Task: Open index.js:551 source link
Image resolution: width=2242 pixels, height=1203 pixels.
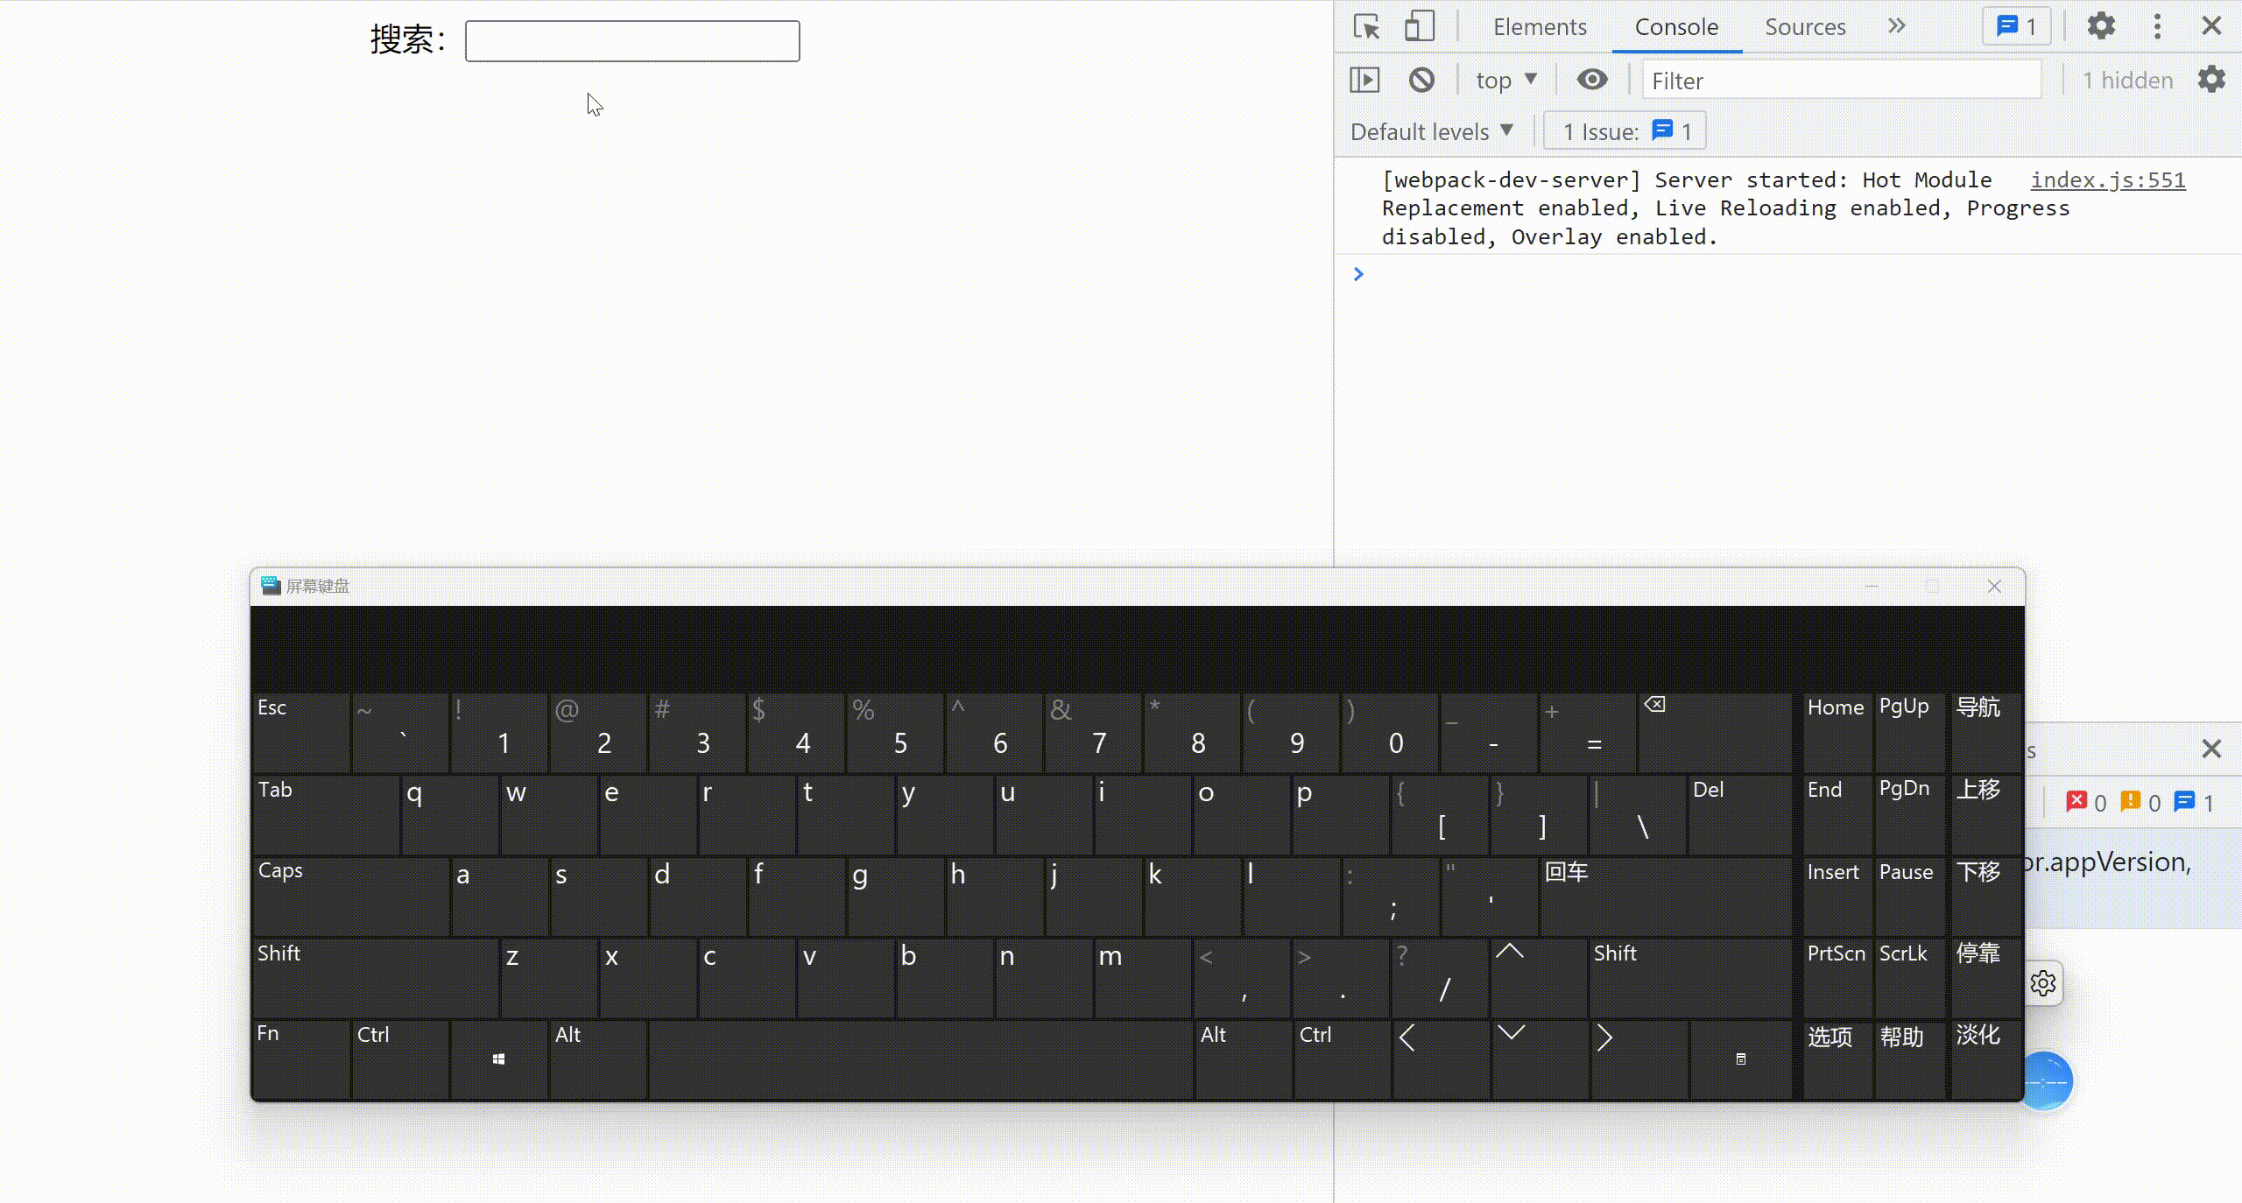Action: (2107, 179)
